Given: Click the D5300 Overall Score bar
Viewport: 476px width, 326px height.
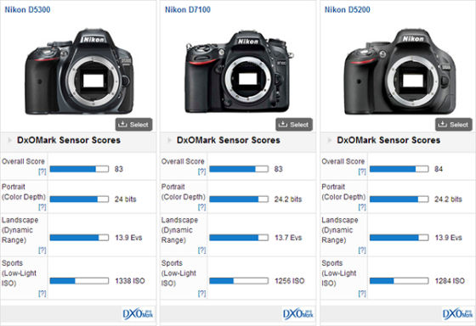Looking at the screenshot, I should (x=79, y=169).
